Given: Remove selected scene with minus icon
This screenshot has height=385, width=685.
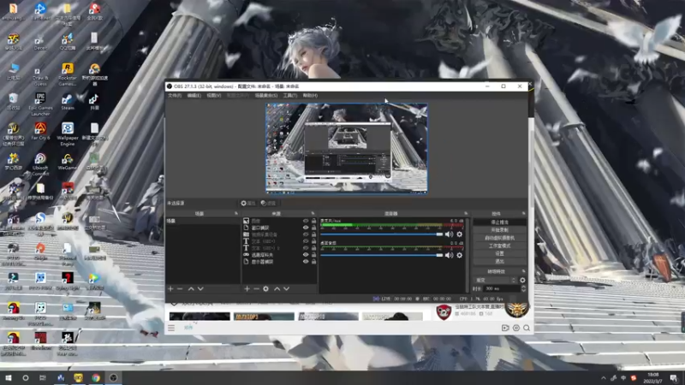Looking at the screenshot, I should 180,288.
